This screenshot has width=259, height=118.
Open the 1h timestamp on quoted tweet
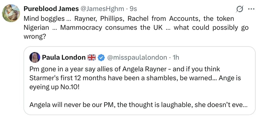(176, 57)
